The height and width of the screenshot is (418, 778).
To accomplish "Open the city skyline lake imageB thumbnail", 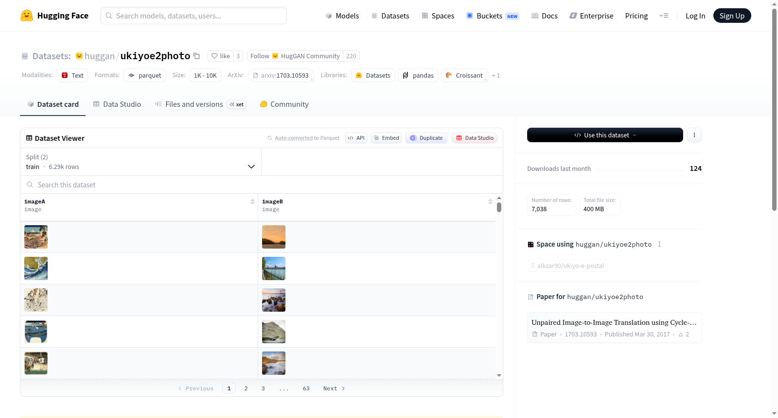I will (274, 268).
